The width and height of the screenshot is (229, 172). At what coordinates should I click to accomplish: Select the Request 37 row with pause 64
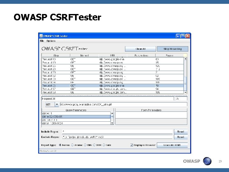coord(113,89)
